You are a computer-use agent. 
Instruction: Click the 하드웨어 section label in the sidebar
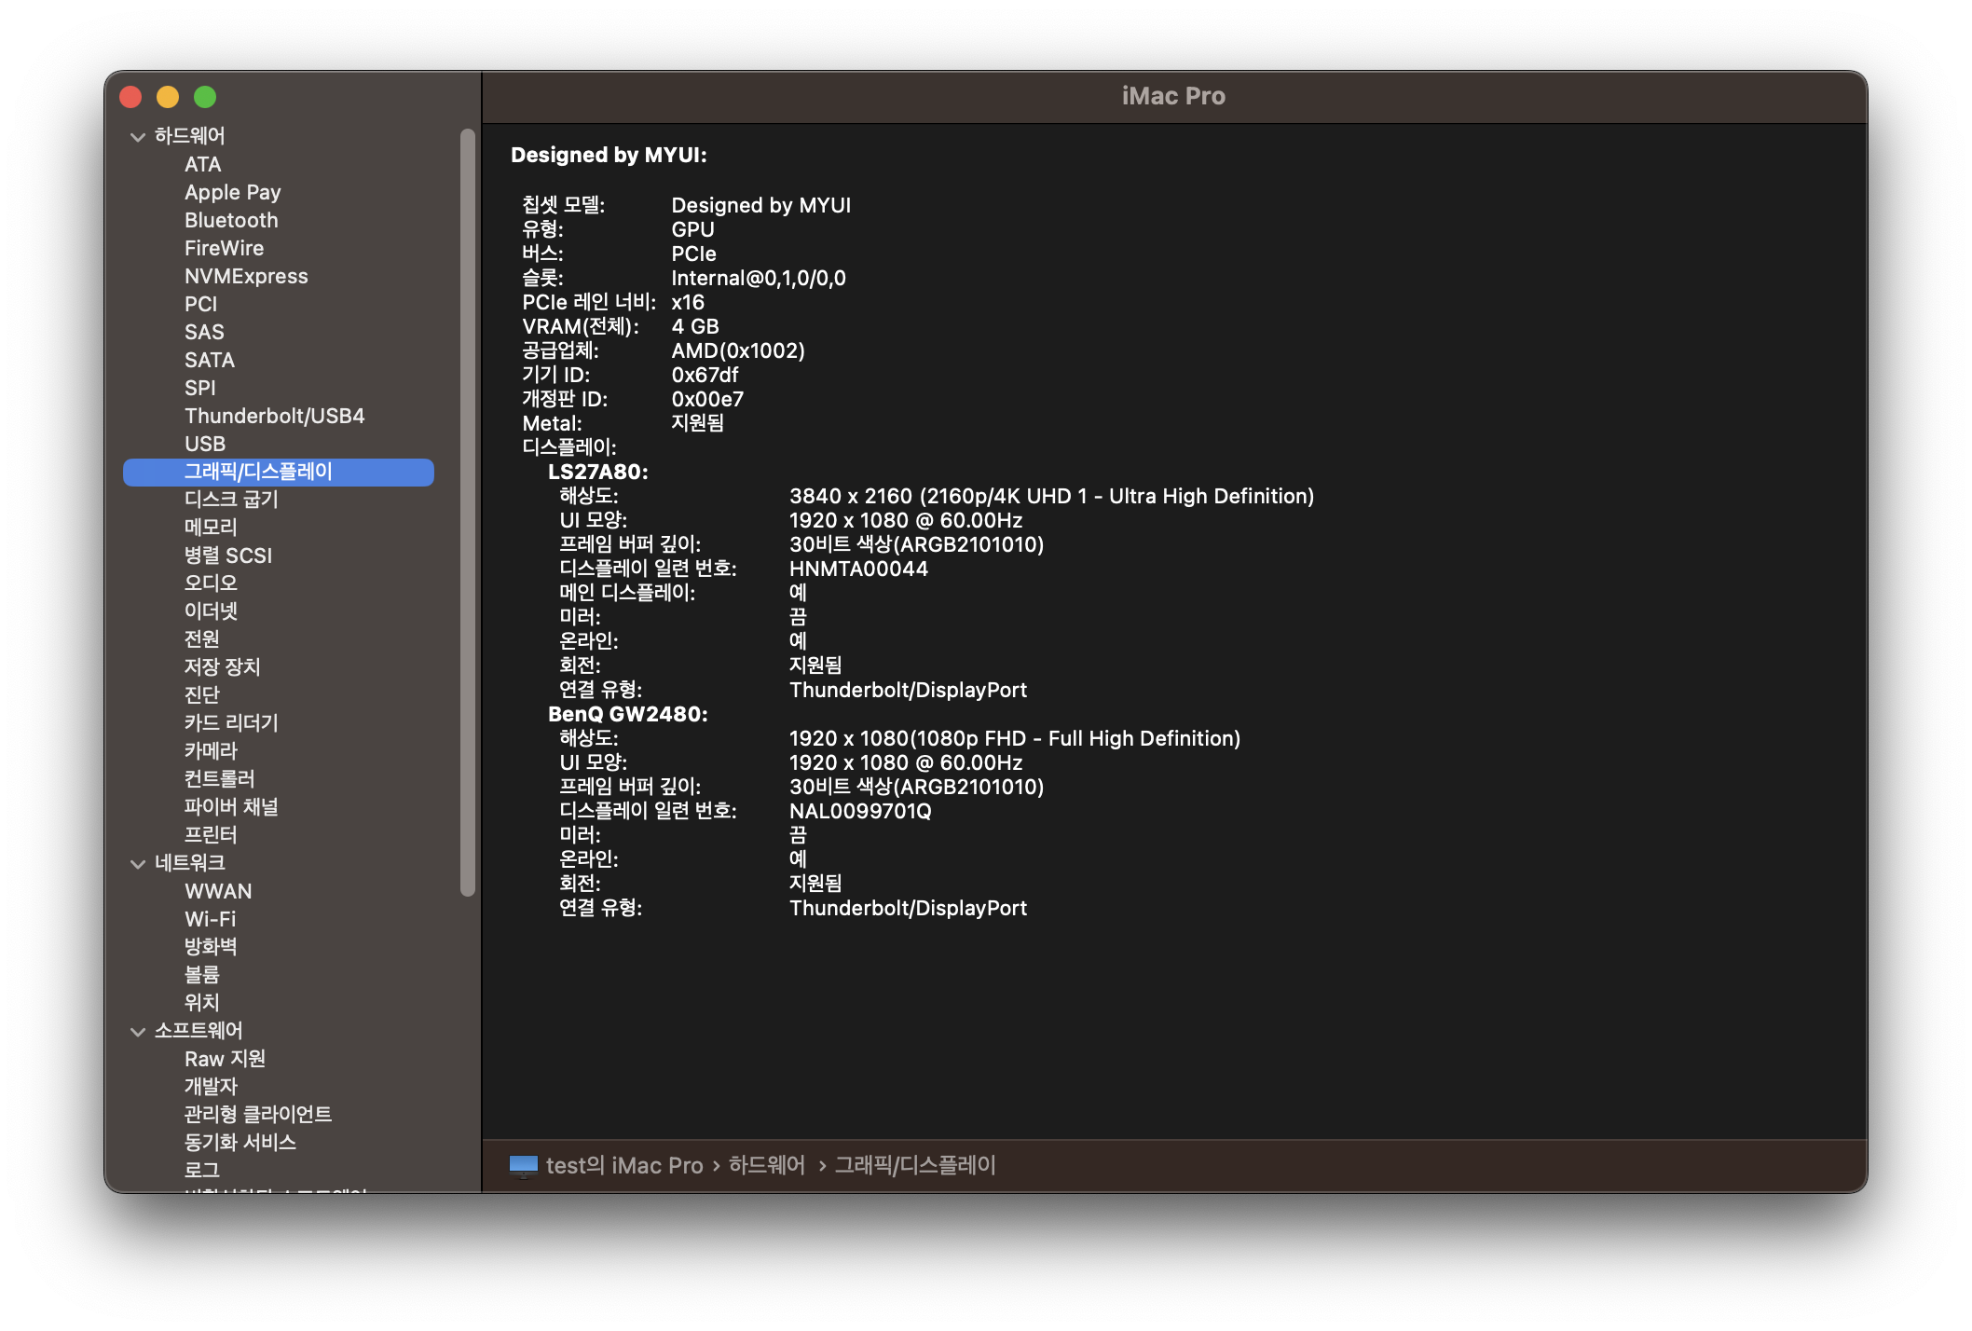(189, 136)
